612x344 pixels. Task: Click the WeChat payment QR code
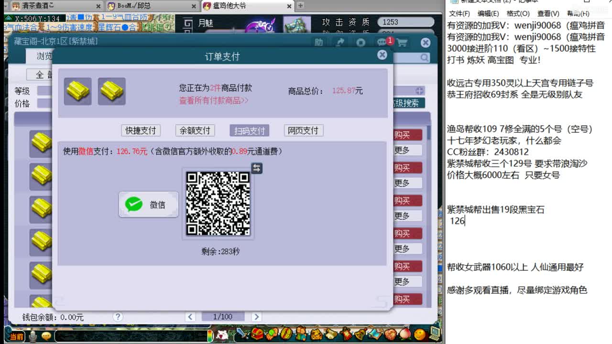[218, 203]
